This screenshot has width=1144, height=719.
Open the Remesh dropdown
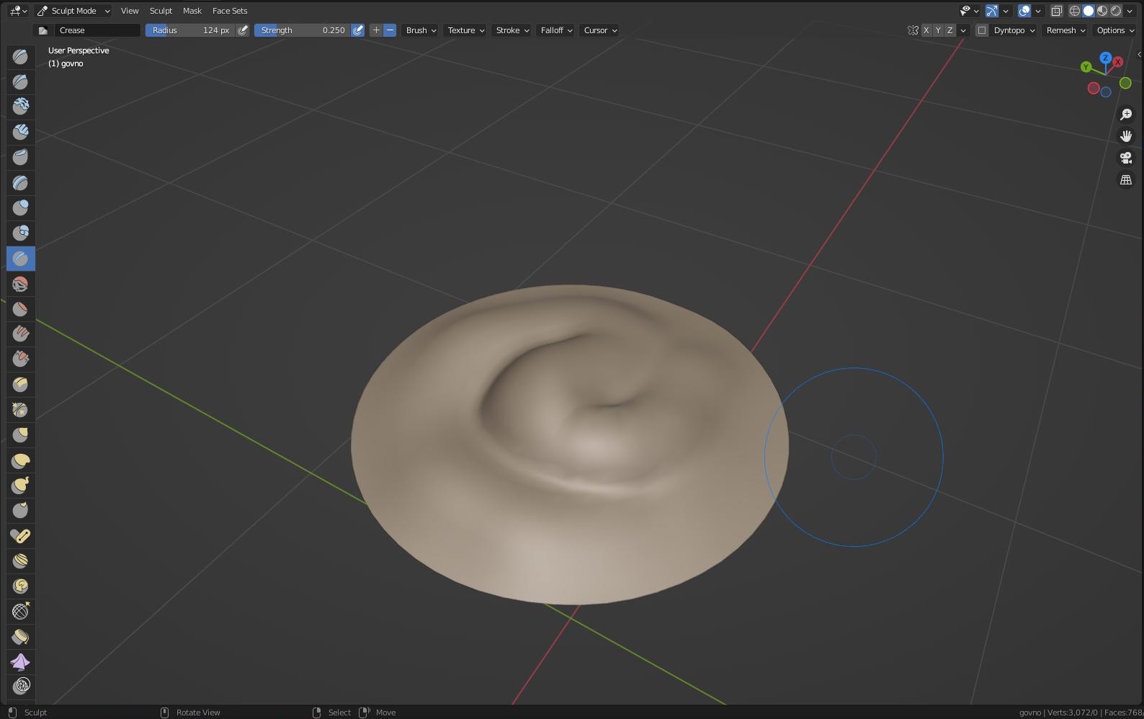pos(1065,30)
